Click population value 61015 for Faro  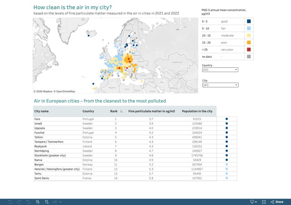pos(197,119)
